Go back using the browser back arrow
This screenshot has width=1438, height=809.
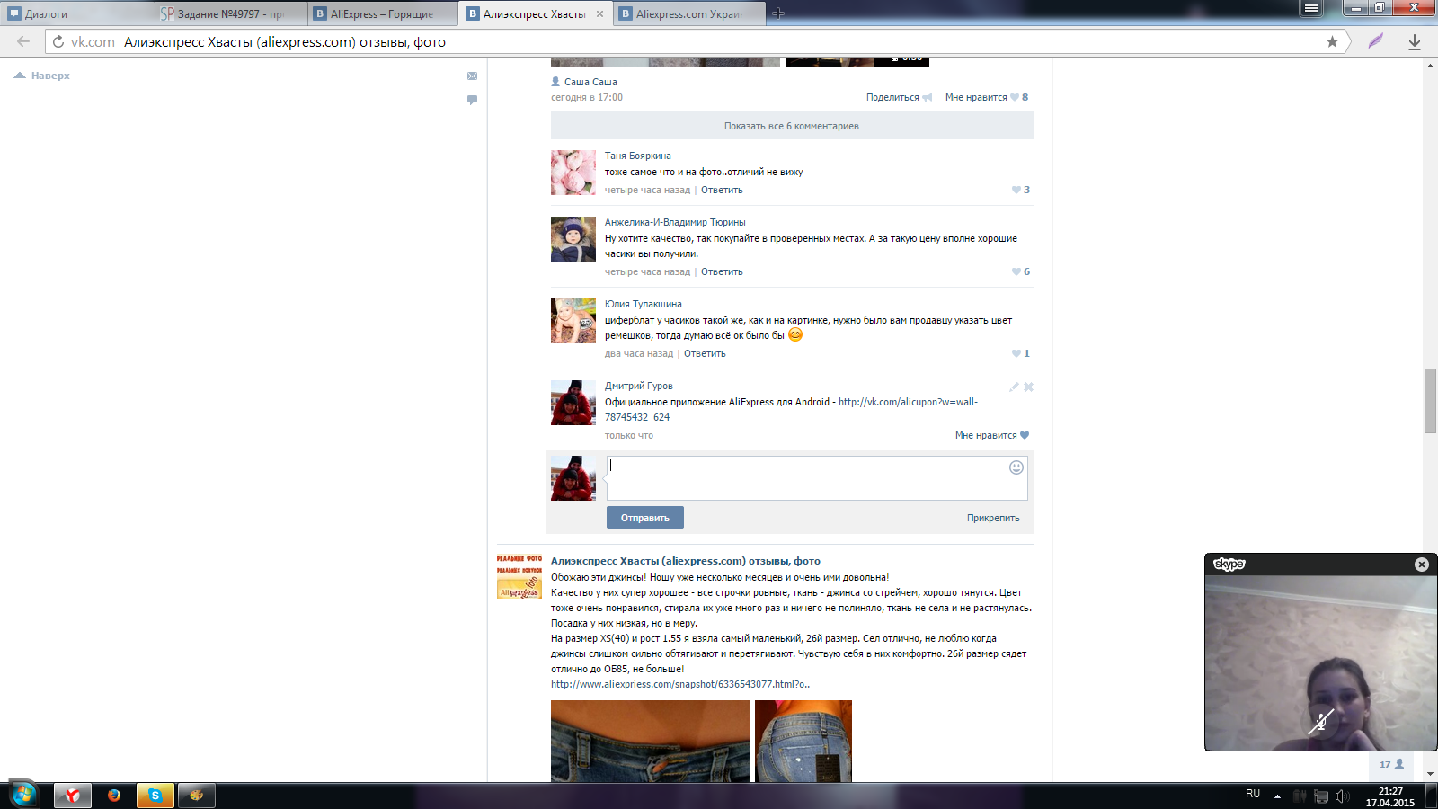tap(23, 41)
